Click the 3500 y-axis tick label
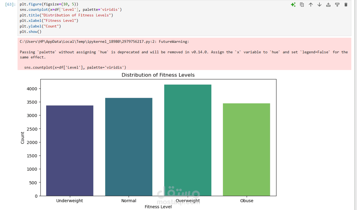The width and height of the screenshot is (357, 210). click(32, 102)
